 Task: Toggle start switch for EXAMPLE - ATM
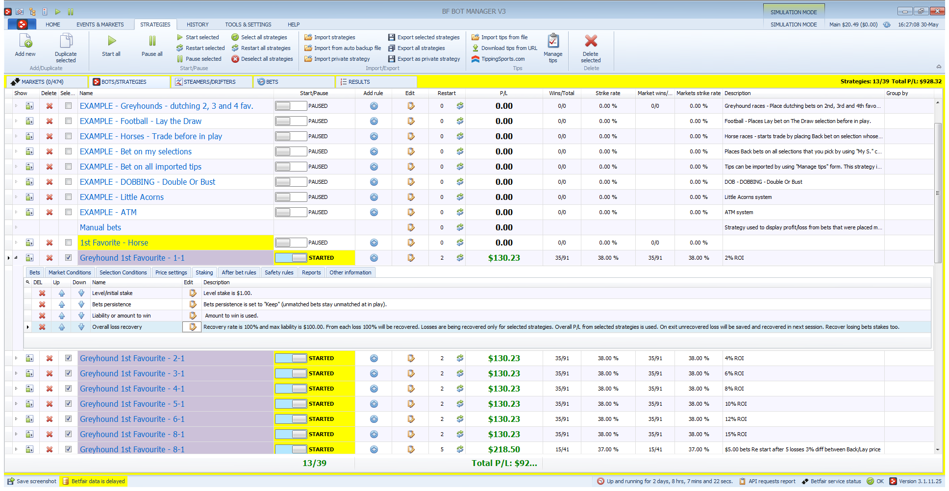[291, 212]
